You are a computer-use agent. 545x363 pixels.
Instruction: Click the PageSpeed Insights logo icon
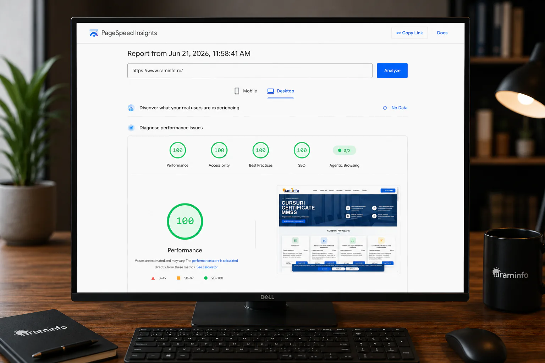click(94, 33)
